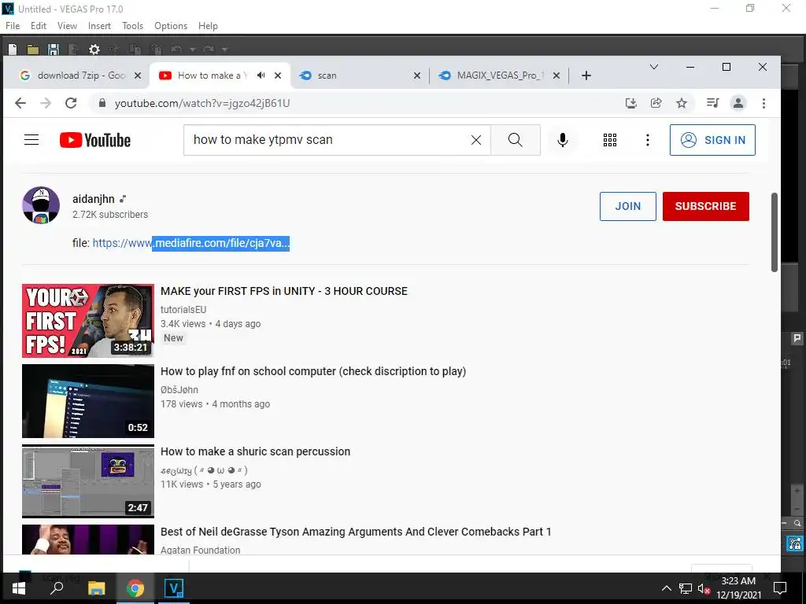This screenshot has width=806, height=604.
Task: Mute the tab via its speaker icon
Action: (x=261, y=75)
